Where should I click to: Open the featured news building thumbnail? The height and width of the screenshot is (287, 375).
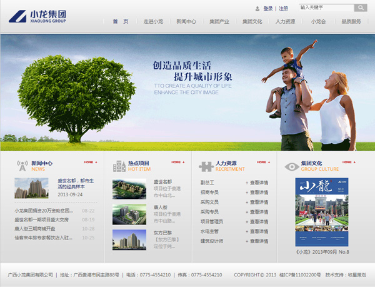click(x=31, y=188)
